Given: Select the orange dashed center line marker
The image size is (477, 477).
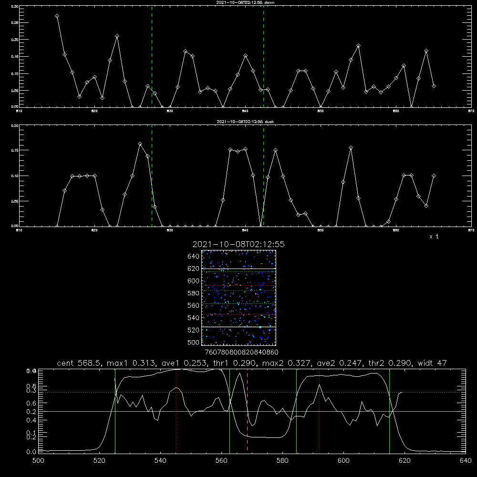Looking at the screenshot, I should pos(247,410).
